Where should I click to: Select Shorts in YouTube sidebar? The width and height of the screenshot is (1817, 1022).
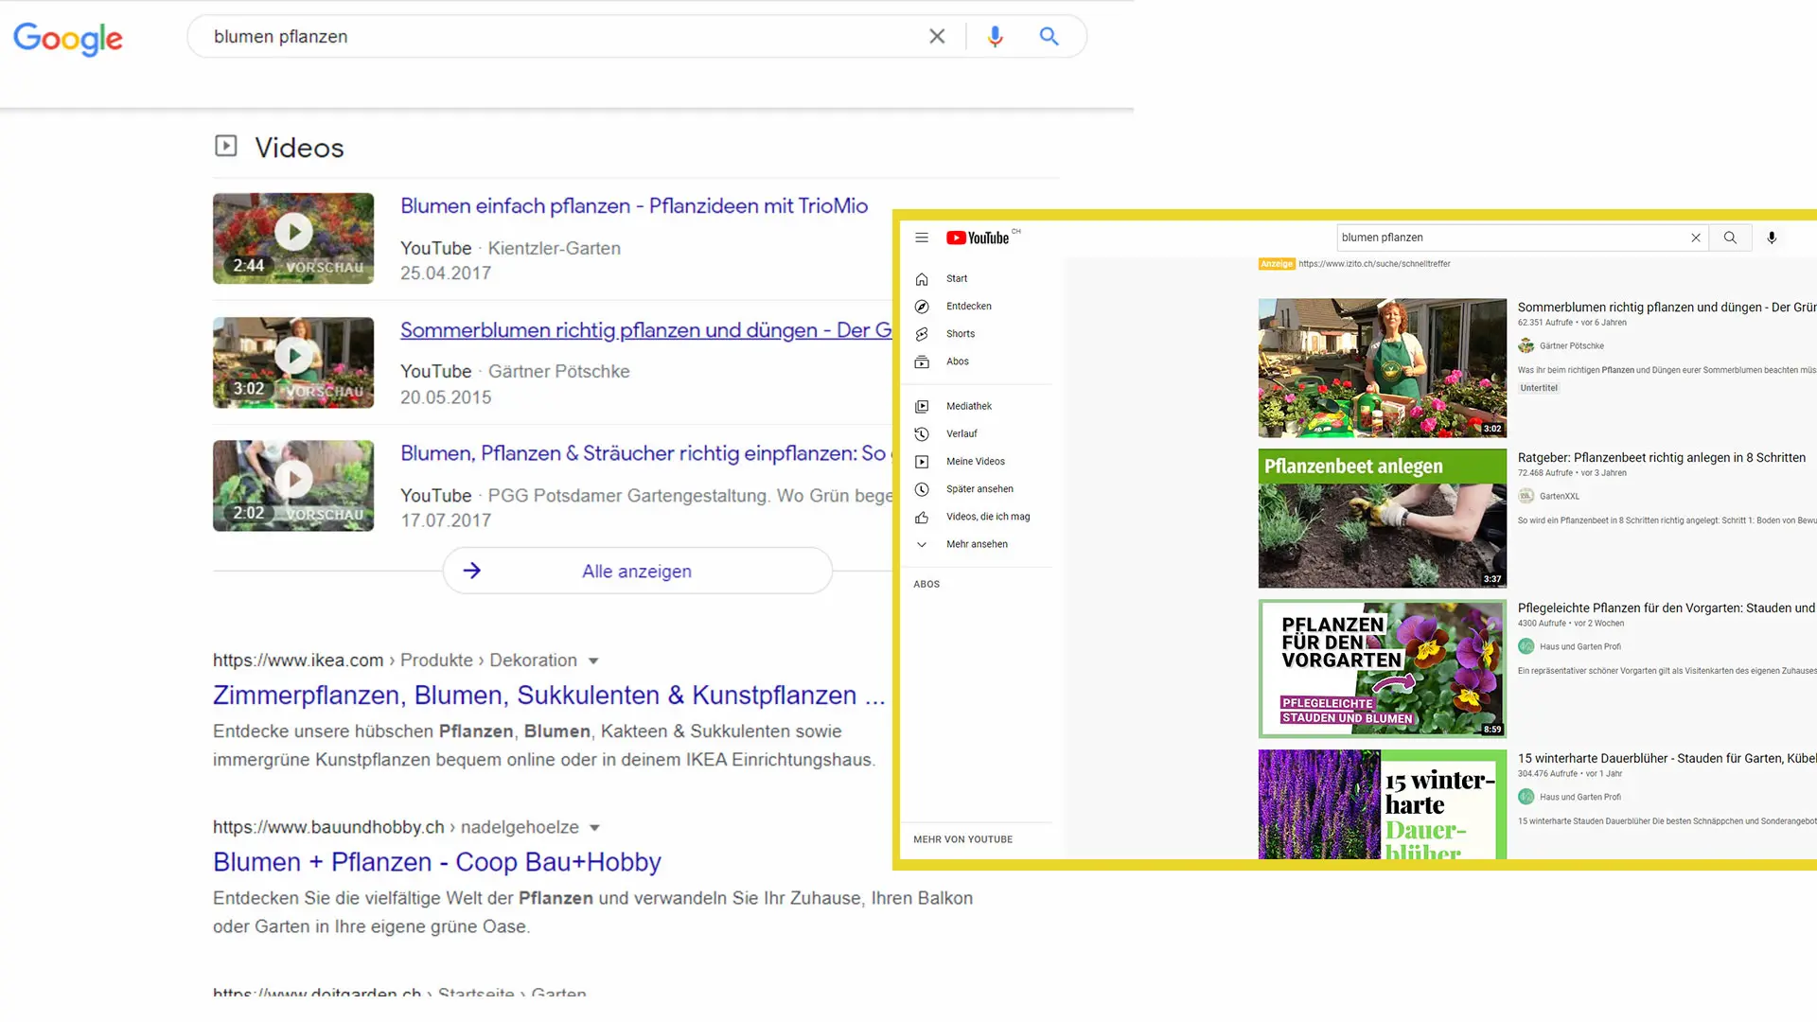point(961,334)
